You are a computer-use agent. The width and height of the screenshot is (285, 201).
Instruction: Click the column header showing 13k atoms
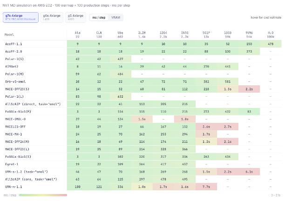coord(206,35)
